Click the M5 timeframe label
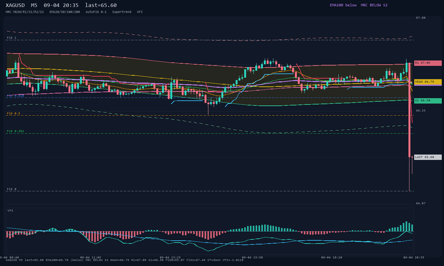Image resolution: width=444 pixels, height=266 pixels. coord(34,5)
